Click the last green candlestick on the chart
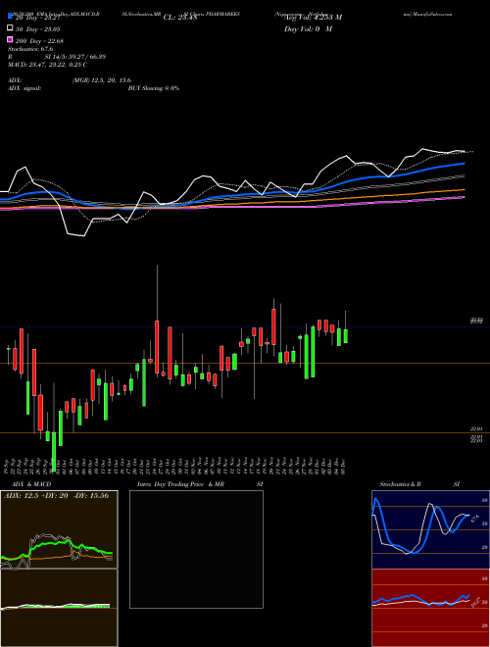Screen dimensions: 490x647 click(345, 336)
